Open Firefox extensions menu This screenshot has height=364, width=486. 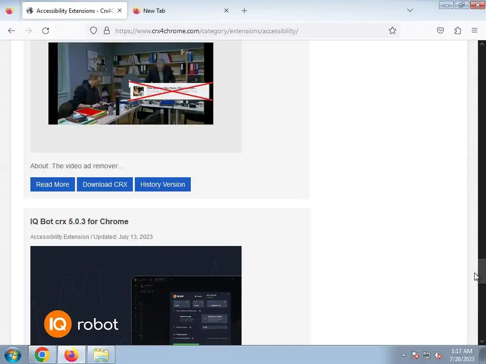pyautogui.click(x=458, y=31)
